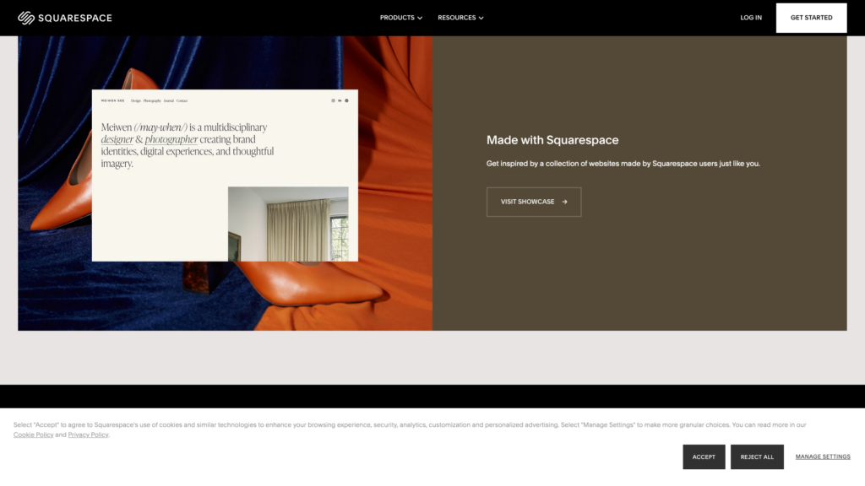Accept cookies with the Accept button
865x486 pixels.
704,456
